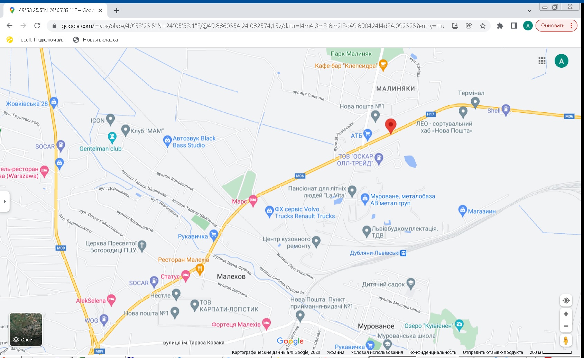The height and width of the screenshot is (358, 584).
Task: Open the Extensions puzzle menu
Action: click(500, 26)
